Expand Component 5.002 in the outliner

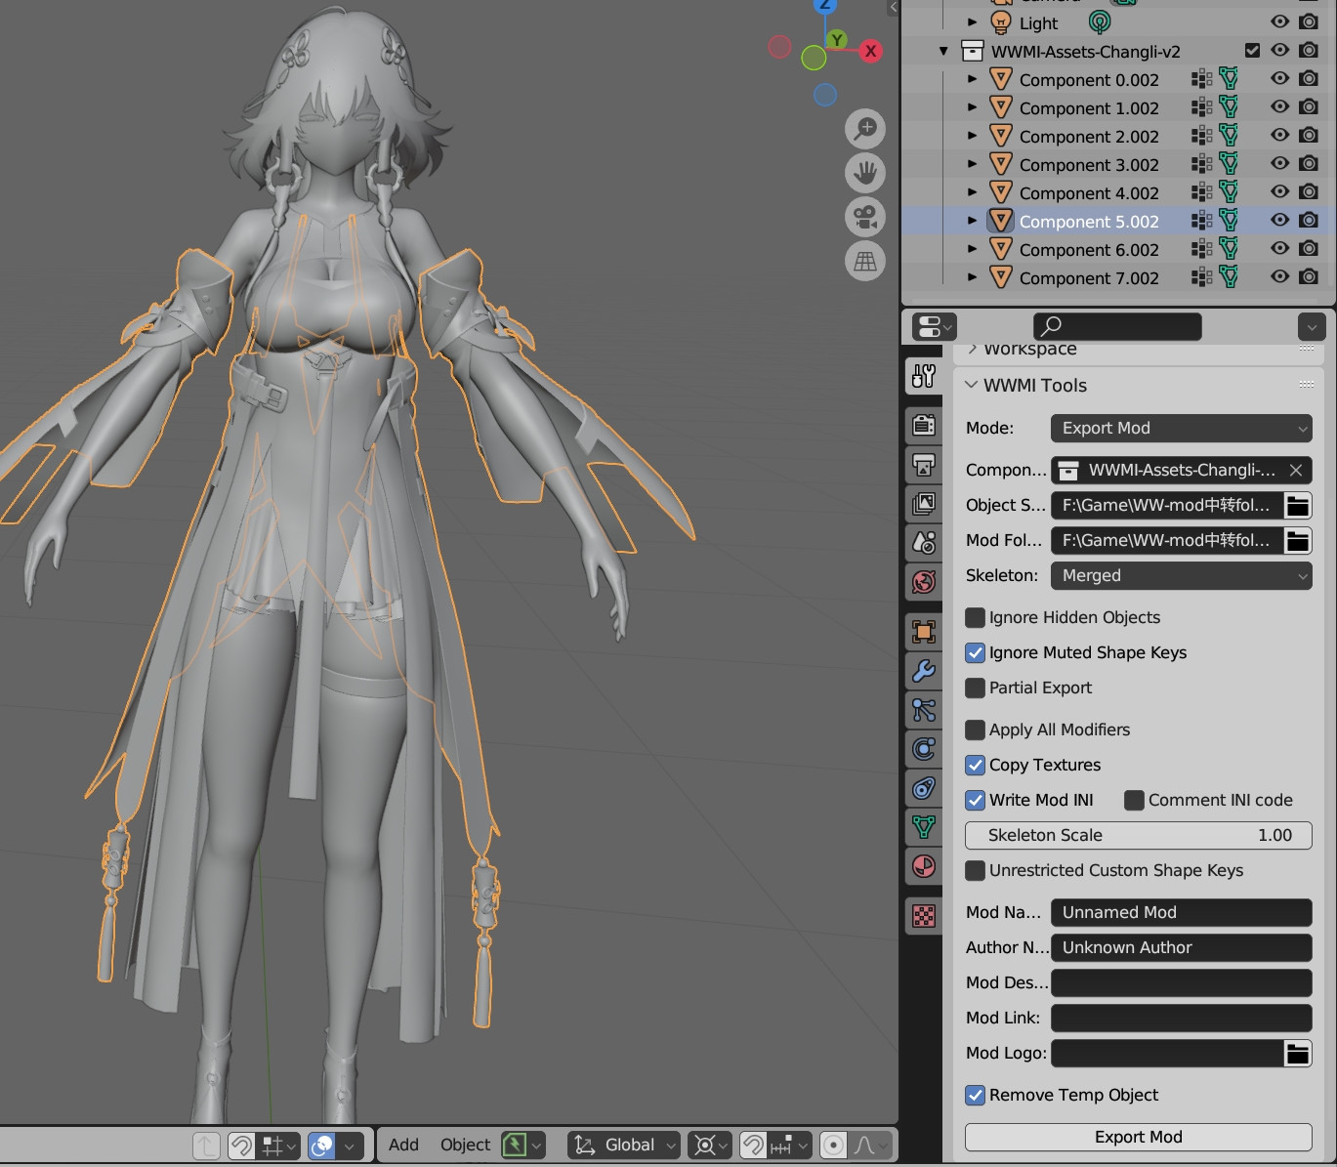point(972,221)
